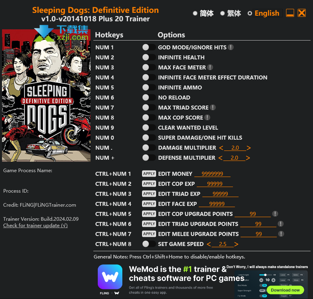This screenshot has width=313, height=299.
Task: Click the minimize window icon beside English
Action: (290, 13)
